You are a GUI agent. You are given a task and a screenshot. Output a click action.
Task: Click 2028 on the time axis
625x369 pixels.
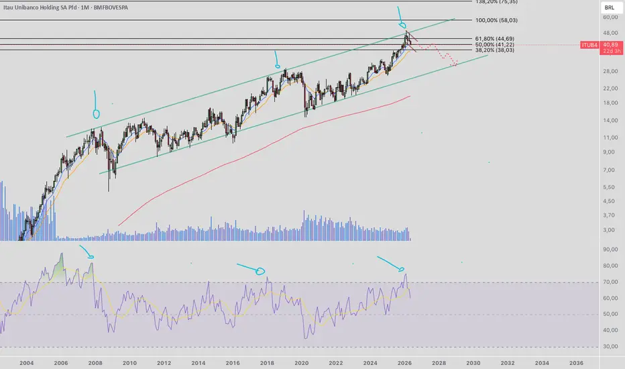[439, 363]
